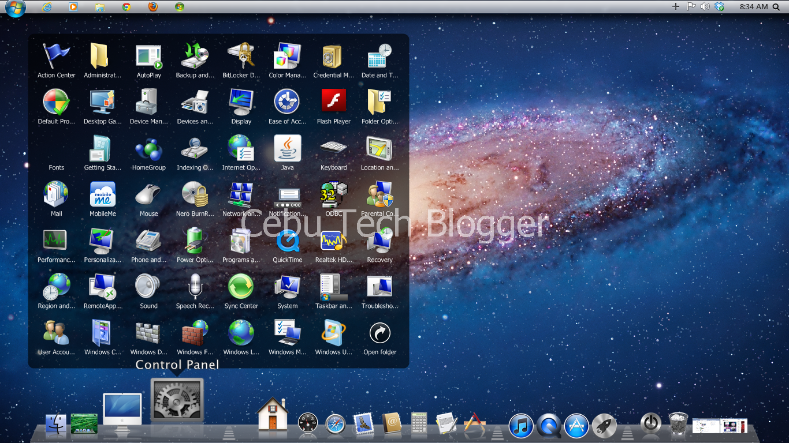Open Date and Time icon

(380, 56)
